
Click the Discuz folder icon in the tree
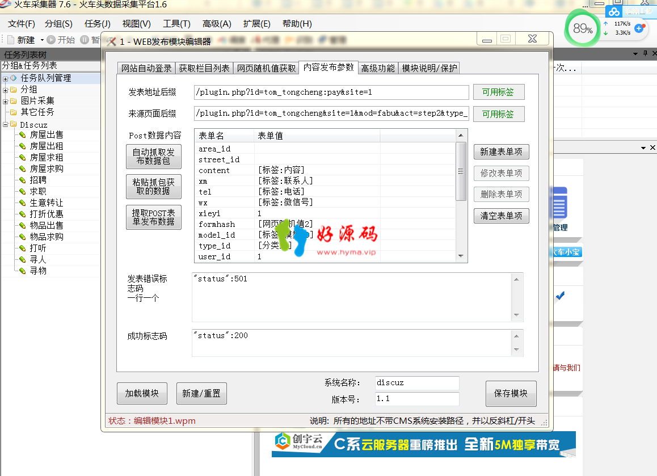[x=14, y=124]
